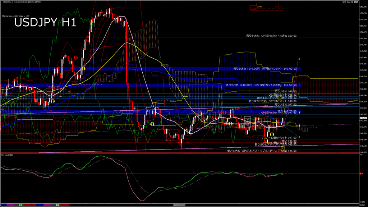Click the USDJPY H1 chart title
Viewport: 368px width, 207px height.
coord(45,23)
